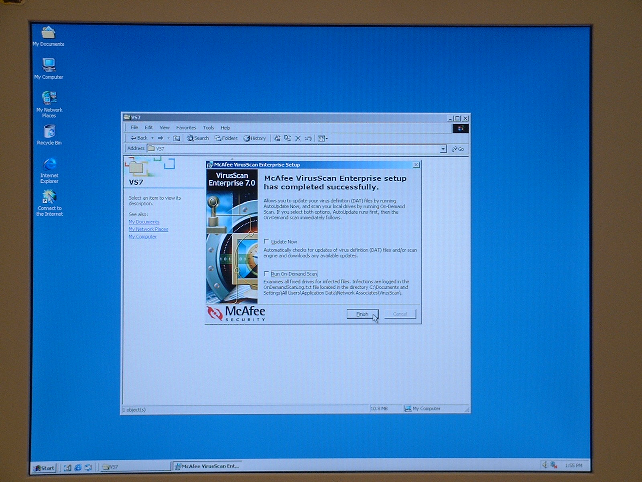Open the Views dropdown in toolbar
642x482 pixels.
(323, 139)
